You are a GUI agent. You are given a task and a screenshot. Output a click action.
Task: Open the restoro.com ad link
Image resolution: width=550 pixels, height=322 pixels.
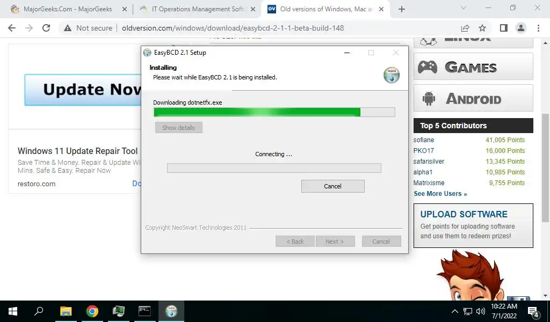coord(37,184)
